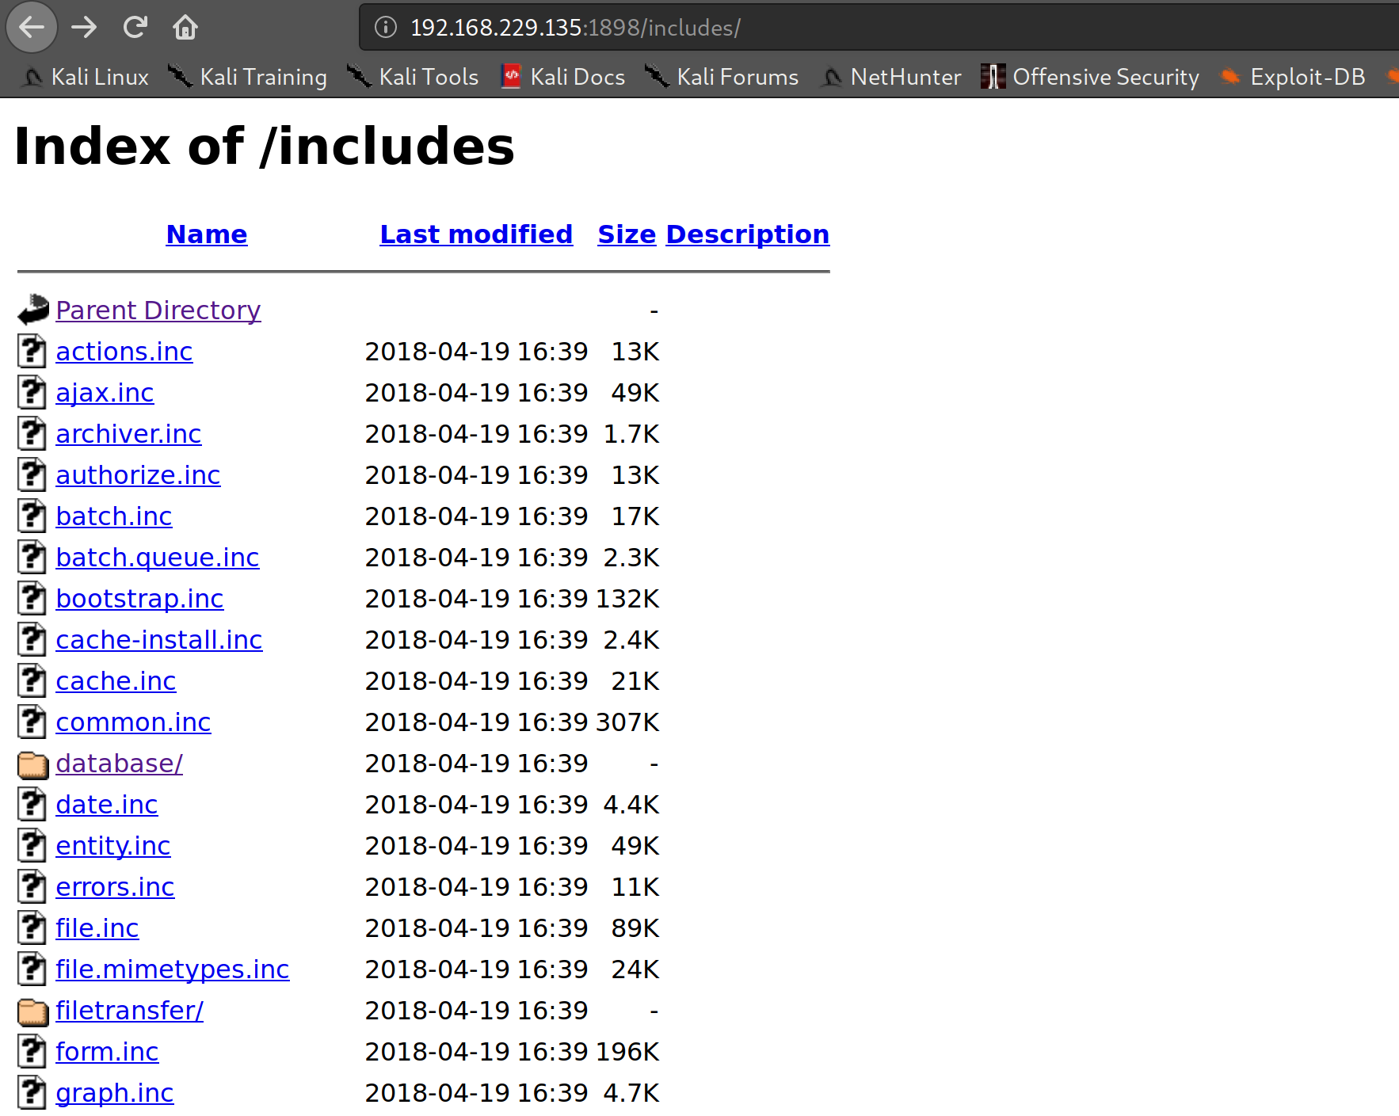Sort listing by Size column
Screen dimensions: 1399x1116
(626, 234)
